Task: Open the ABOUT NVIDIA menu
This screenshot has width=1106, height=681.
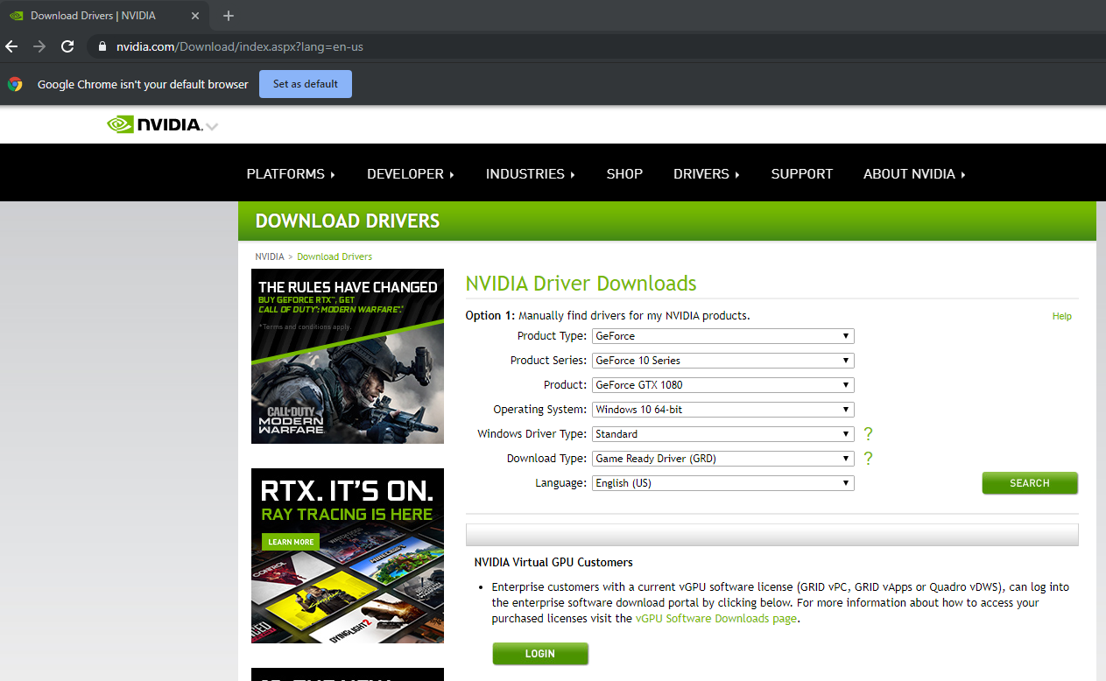Action: point(914,174)
